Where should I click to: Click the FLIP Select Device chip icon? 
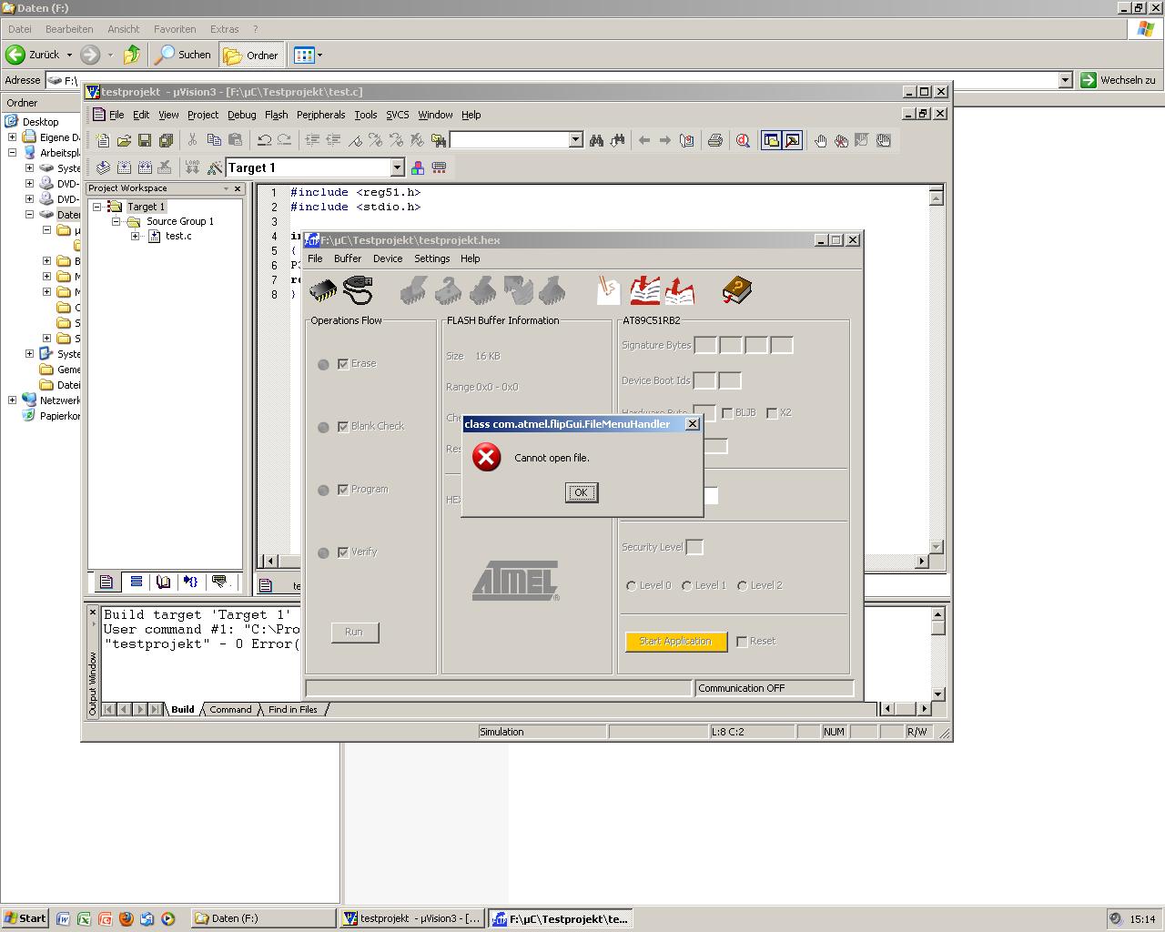pos(322,291)
